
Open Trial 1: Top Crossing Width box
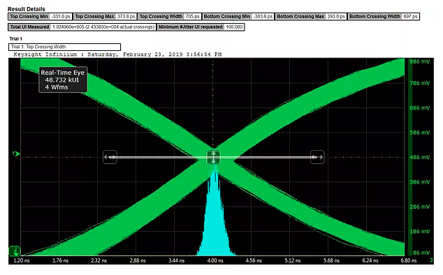coord(64,47)
